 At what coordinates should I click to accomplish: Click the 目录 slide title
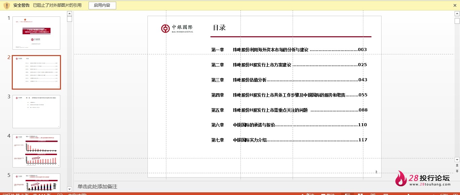(x=219, y=28)
